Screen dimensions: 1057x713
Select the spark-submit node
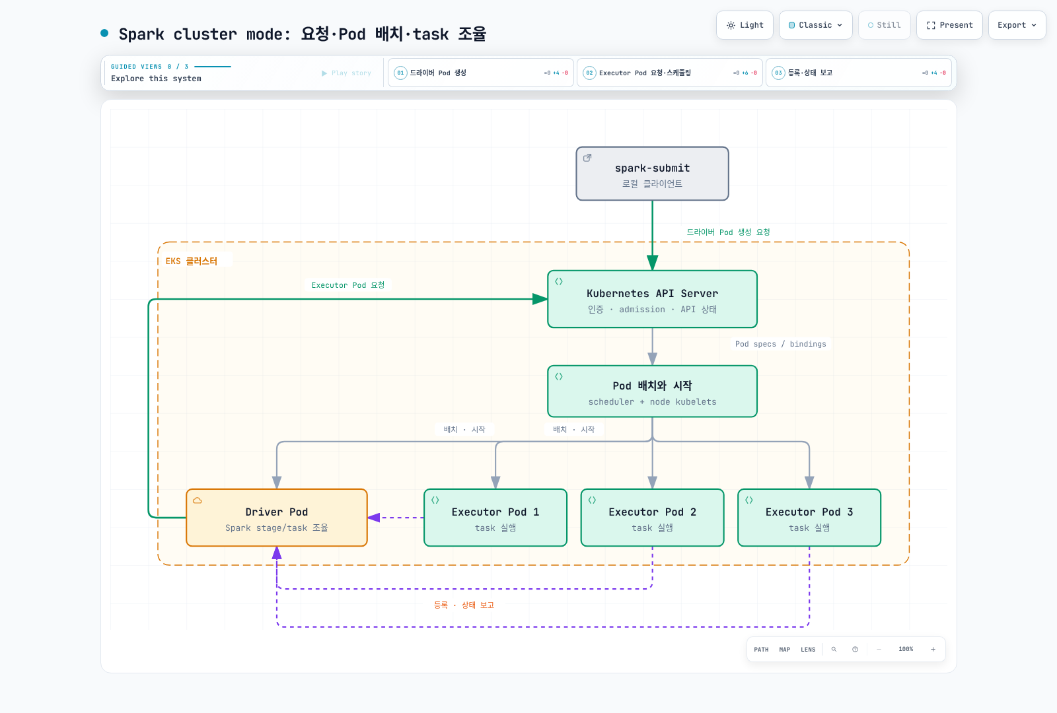tap(653, 174)
